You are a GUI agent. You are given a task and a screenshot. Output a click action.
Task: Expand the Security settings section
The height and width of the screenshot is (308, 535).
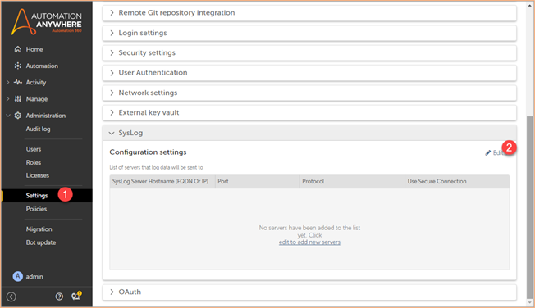309,52
